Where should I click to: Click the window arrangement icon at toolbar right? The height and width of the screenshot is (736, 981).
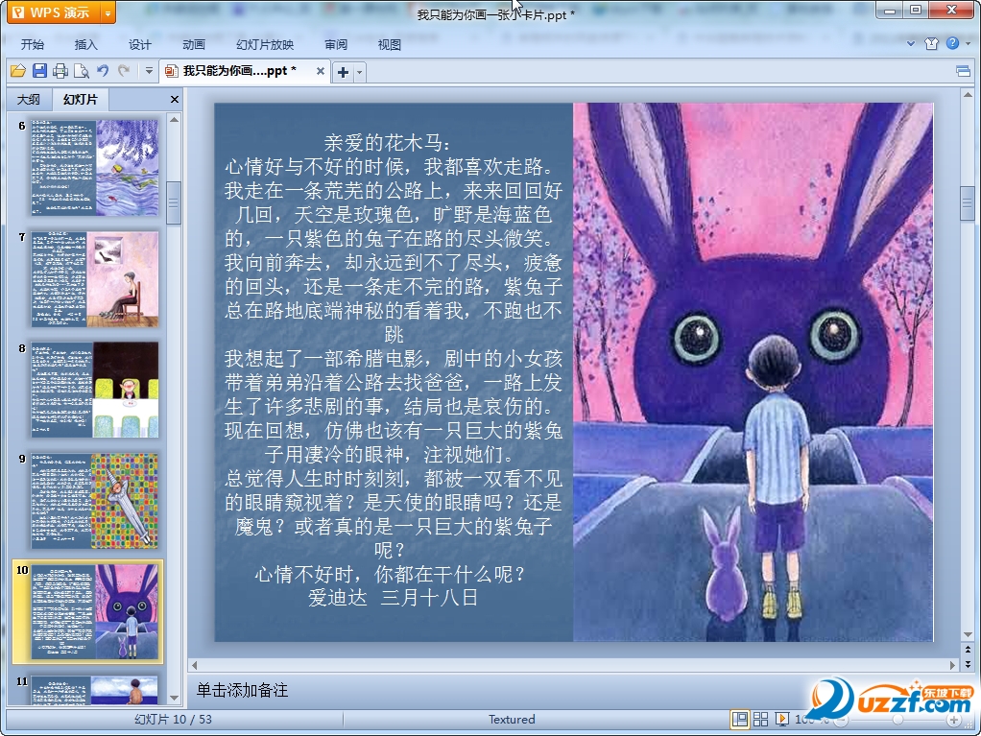point(964,71)
